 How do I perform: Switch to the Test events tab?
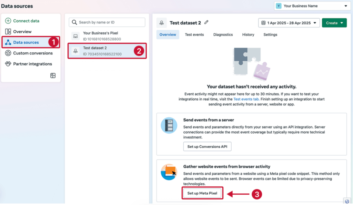[x=194, y=35]
